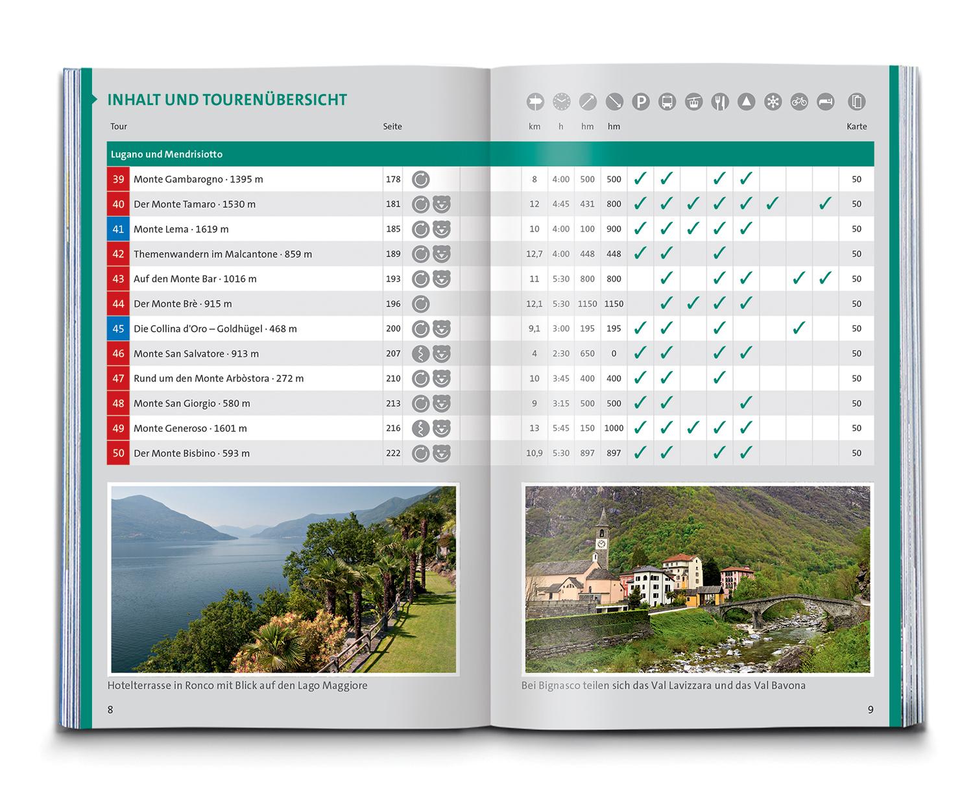973x795 pixels.
Task: Click the bed overnight stay icon
Action: (825, 102)
